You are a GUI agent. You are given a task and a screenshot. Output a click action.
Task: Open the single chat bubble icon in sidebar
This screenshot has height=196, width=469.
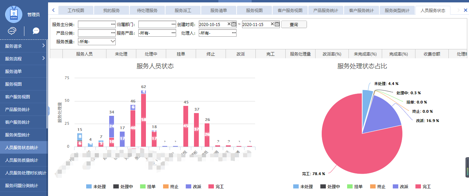click(36, 31)
